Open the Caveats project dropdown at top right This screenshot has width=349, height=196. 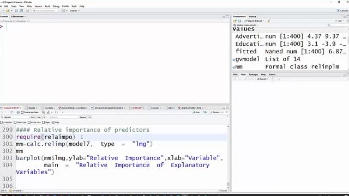pyautogui.click(x=343, y=11)
